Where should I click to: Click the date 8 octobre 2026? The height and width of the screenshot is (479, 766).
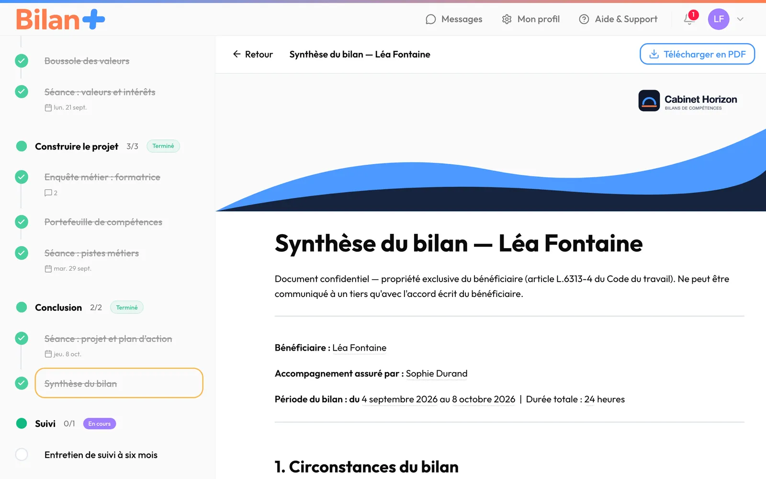[484, 399]
